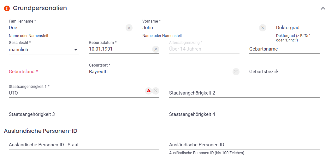Select the Geburtsbezirk input field
Screen dimensions: 331x157
(284, 72)
